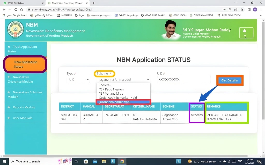Choose --Select-- option in scheme list

(123, 85)
